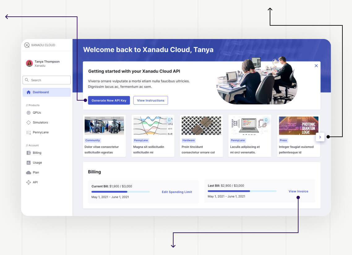352x255 pixels.
Task: Click the Plan cloud icon
Action: (28, 173)
